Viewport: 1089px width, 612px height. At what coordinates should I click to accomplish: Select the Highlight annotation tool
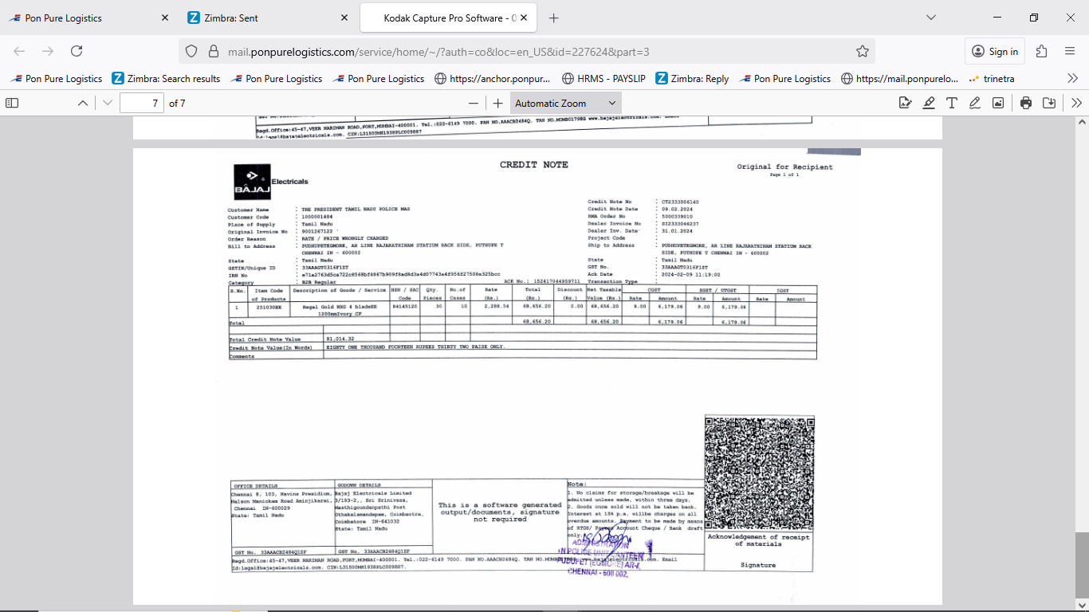(x=929, y=103)
